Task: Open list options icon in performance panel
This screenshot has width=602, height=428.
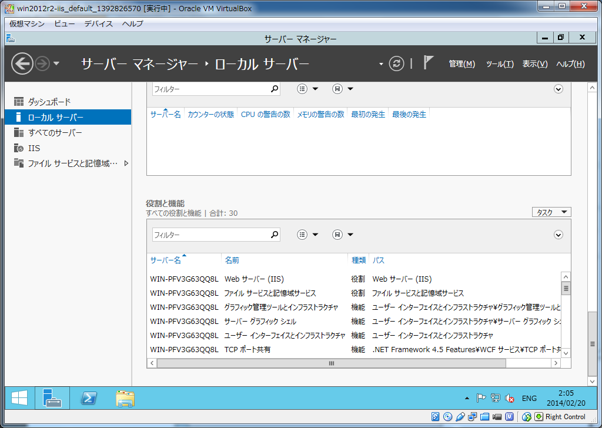Action: pos(302,89)
